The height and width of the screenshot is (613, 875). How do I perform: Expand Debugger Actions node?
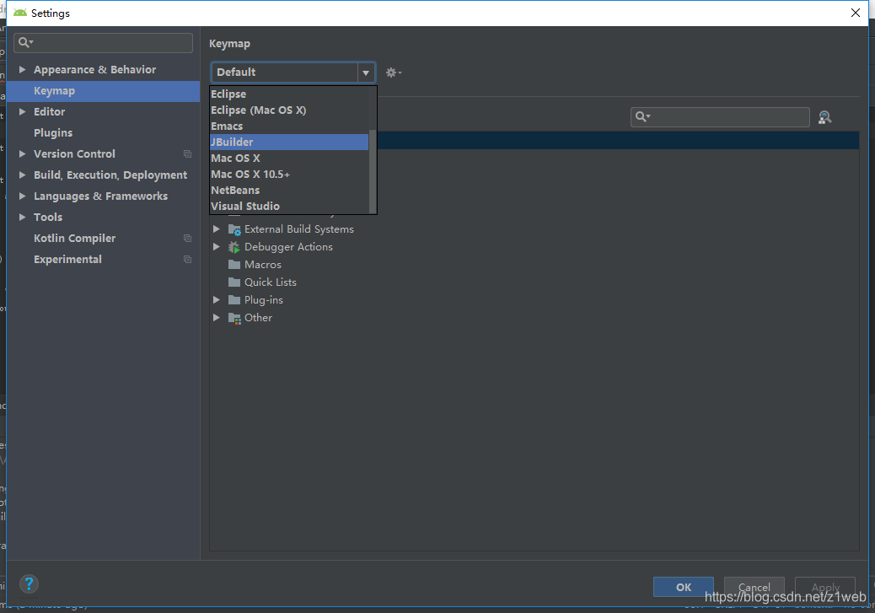(217, 247)
